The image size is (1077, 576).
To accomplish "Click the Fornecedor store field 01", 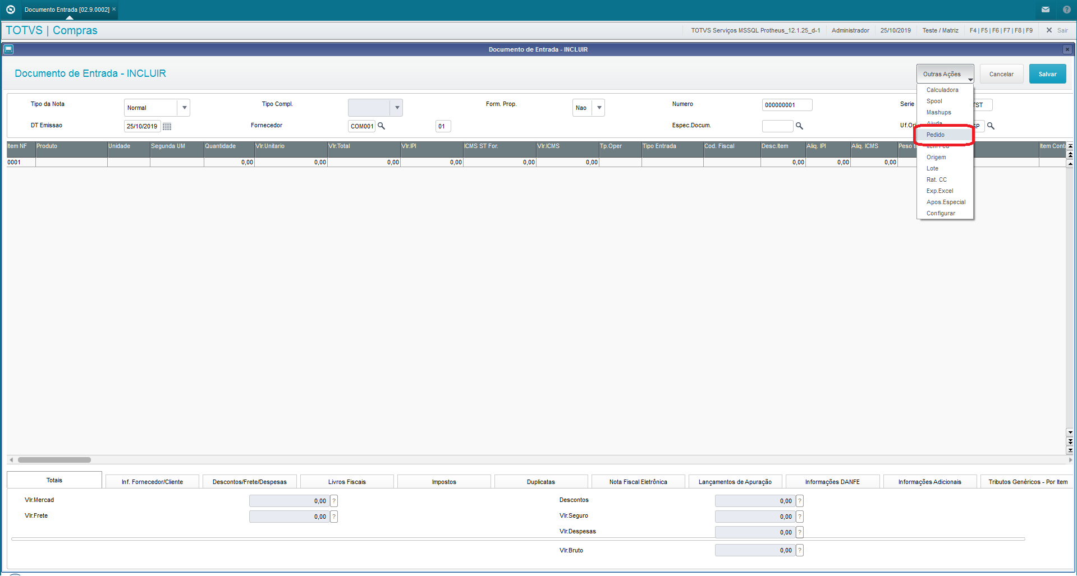I will pyautogui.click(x=443, y=126).
